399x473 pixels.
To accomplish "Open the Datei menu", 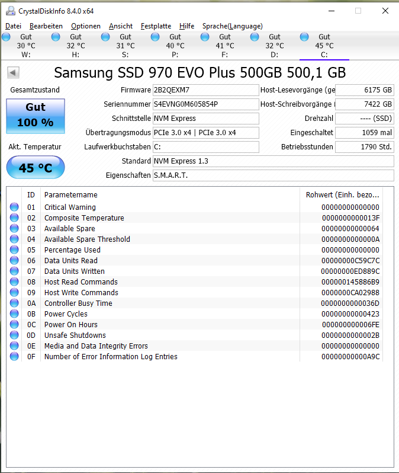I will click(13, 26).
